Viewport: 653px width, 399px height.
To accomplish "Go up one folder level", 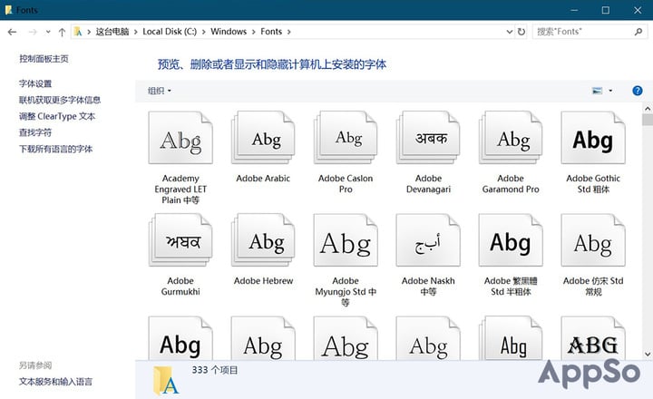I will point(62,32).
